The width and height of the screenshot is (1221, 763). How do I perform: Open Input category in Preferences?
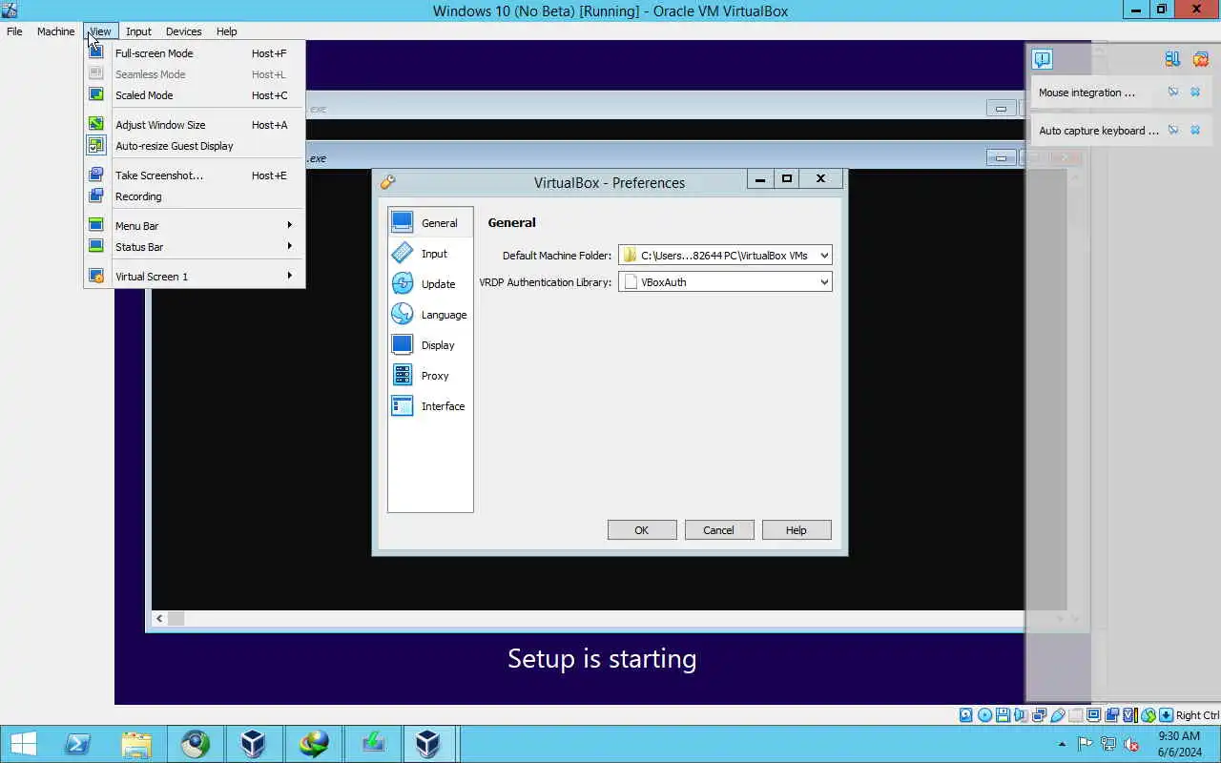coord(430,254)
